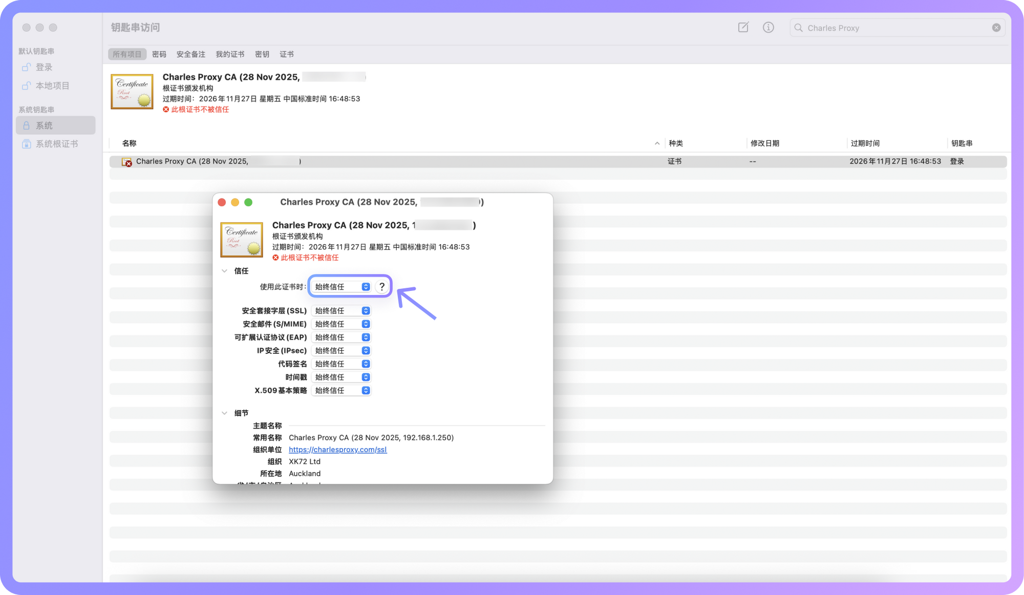Click the certificate icon on the Charles Proxy CA row
Screen dimensions: 1024x595
(127, 161)
